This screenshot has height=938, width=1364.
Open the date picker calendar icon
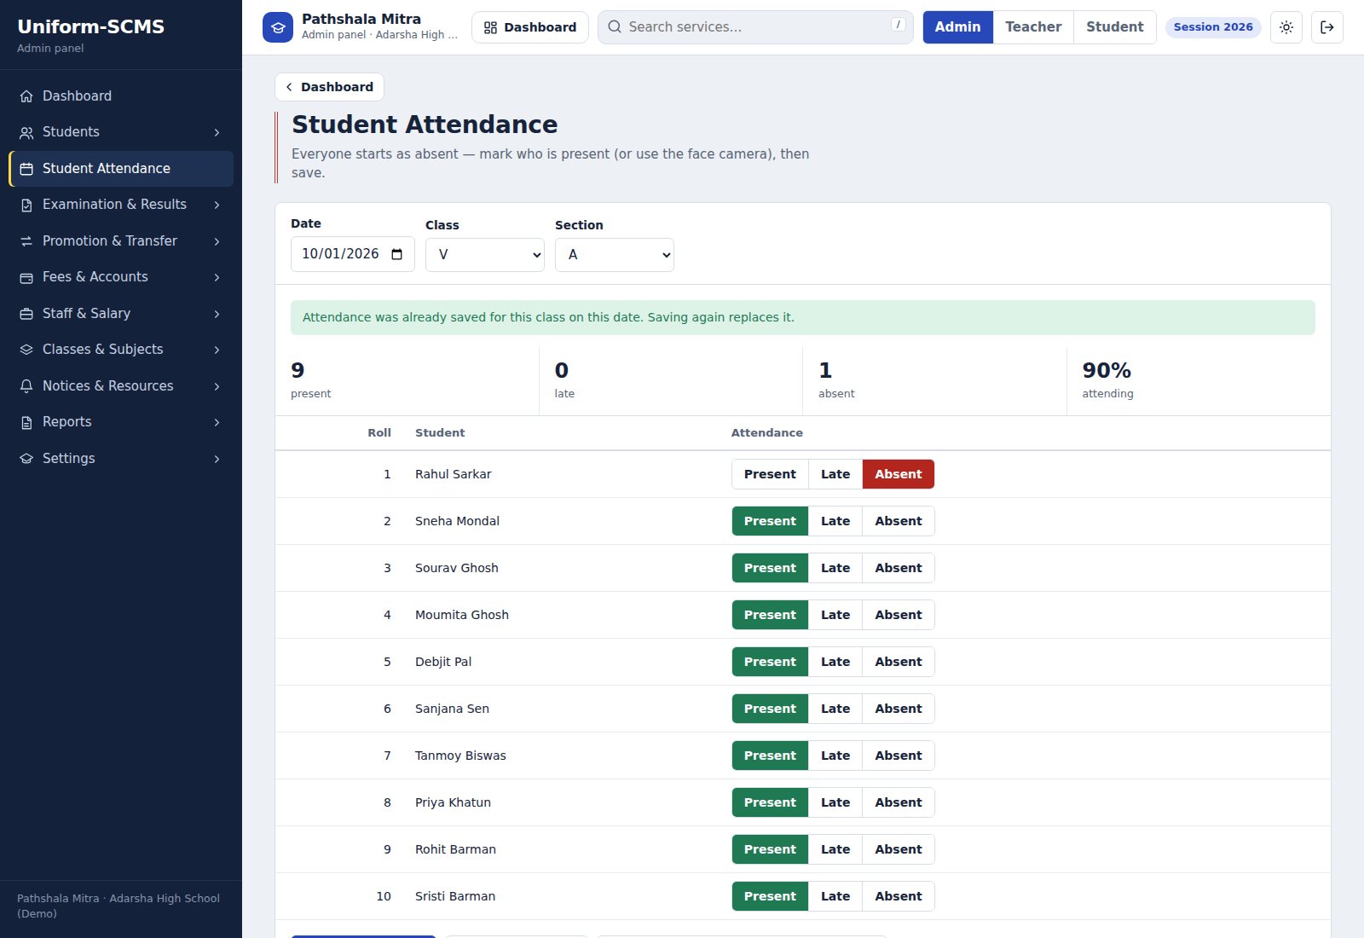pos(396,254)
